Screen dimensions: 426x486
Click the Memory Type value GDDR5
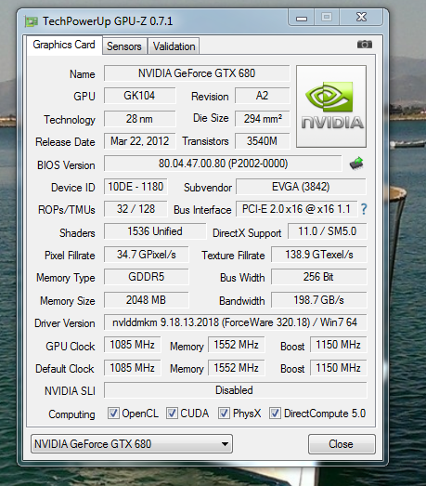click(146, 277)
